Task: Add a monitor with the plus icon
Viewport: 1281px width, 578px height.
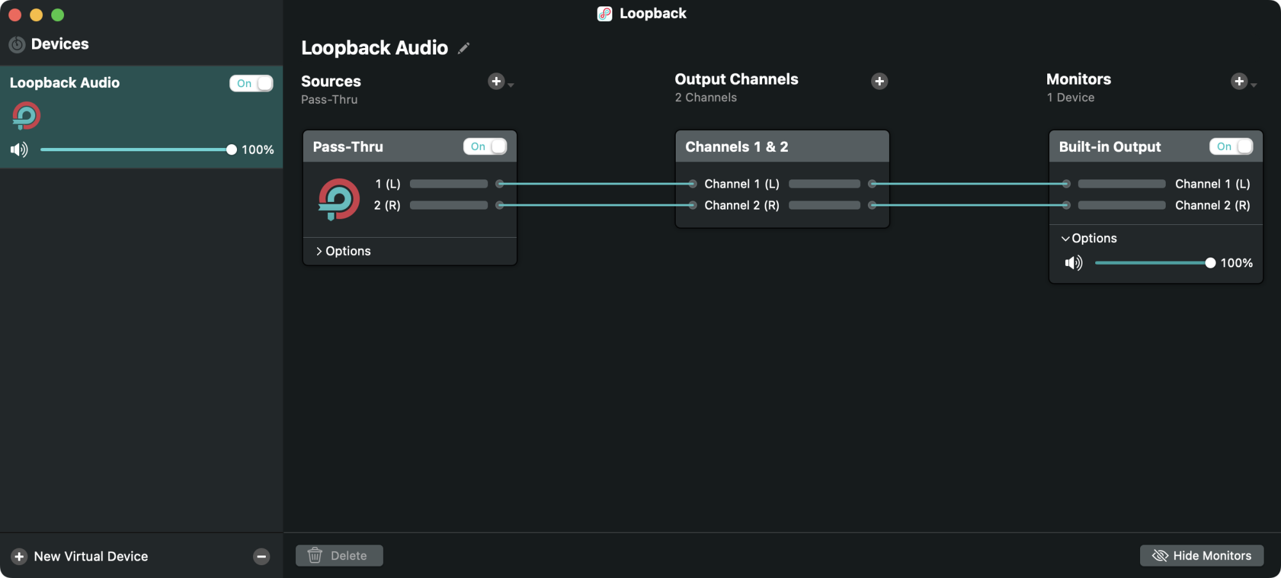Action: tap(1239, 81)
